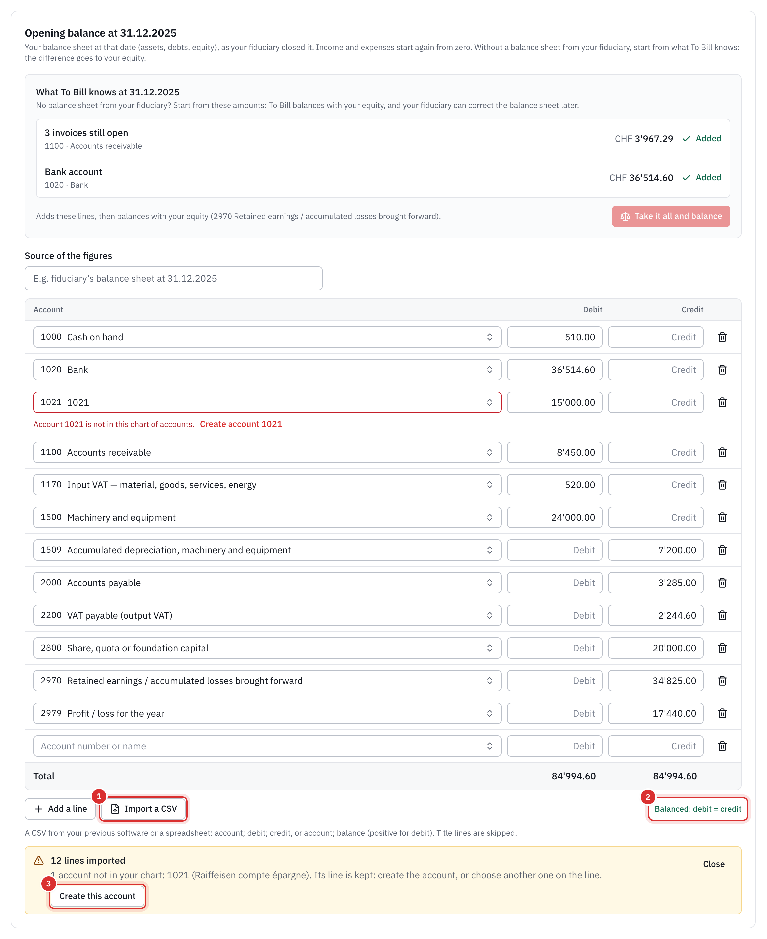
Task: Open the empty Account number or name dropdown
Action: pyautogui.click(x=267, y=746)
